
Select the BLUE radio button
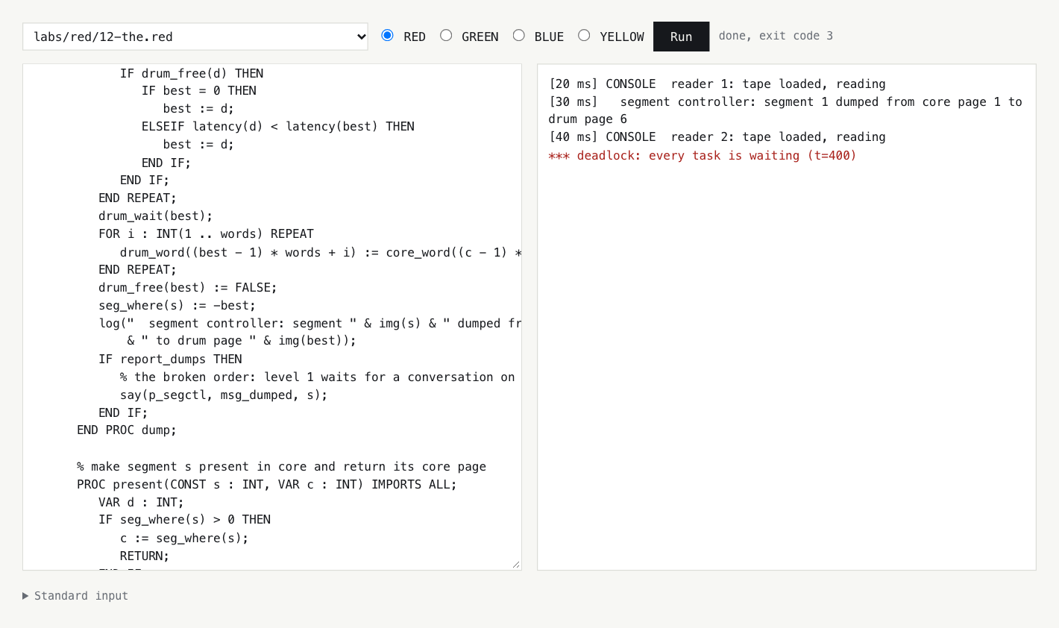tap(519, 35)
